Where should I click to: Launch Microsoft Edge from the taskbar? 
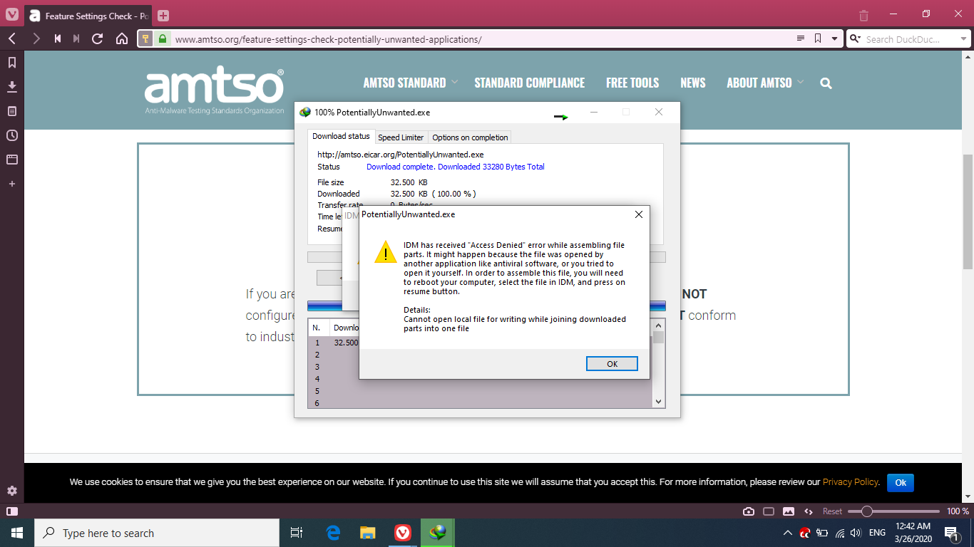coord(333,533)
